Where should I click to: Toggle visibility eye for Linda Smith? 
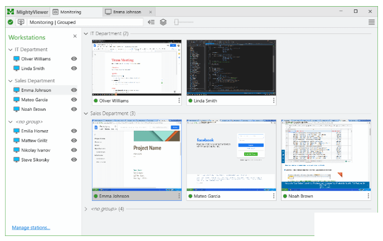[x=74, y=68]
